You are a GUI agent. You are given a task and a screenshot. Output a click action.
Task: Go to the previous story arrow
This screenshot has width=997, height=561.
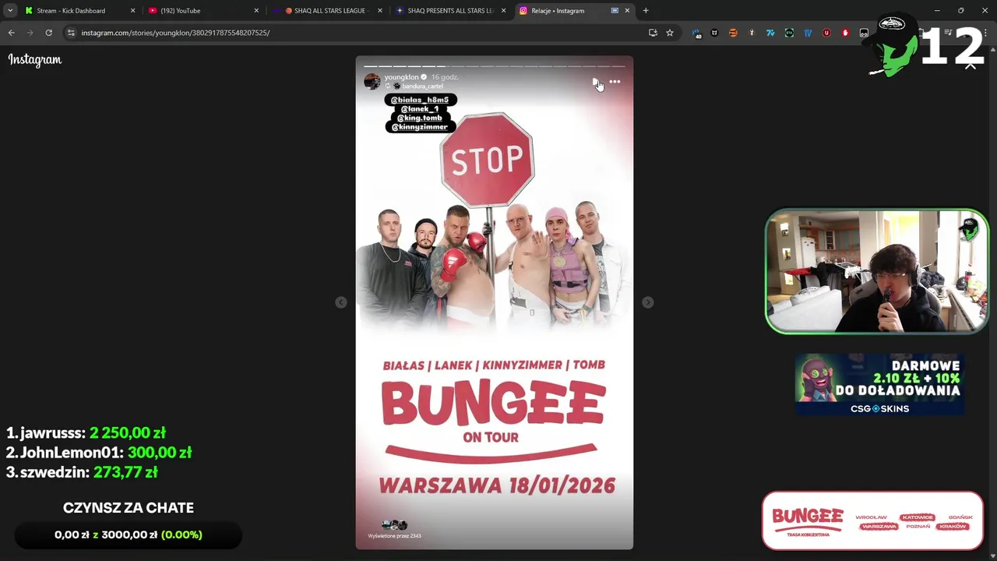(x=341, y=302)
